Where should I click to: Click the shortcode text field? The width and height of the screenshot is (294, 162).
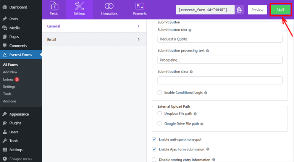[205, 10]
